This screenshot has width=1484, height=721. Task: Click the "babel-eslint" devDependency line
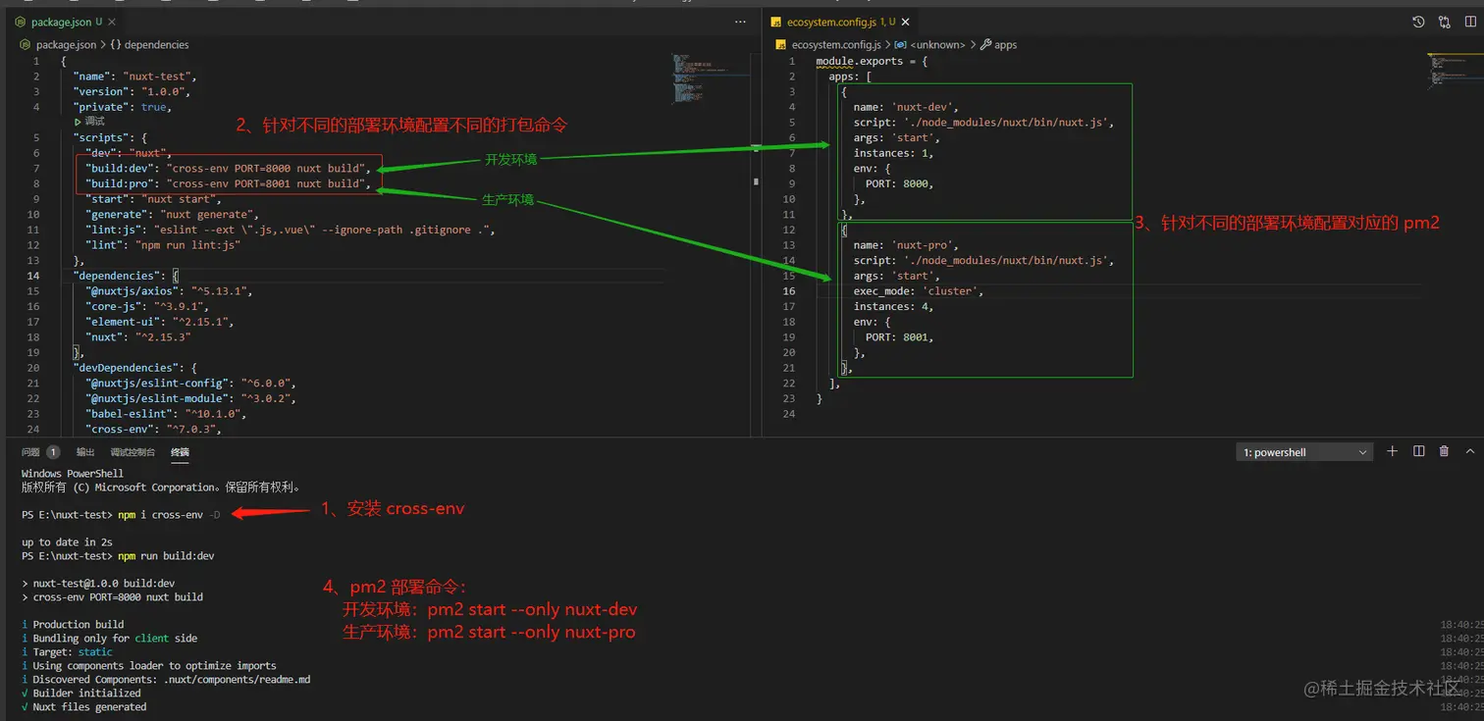pyautogui.click(x=165, y=414)
